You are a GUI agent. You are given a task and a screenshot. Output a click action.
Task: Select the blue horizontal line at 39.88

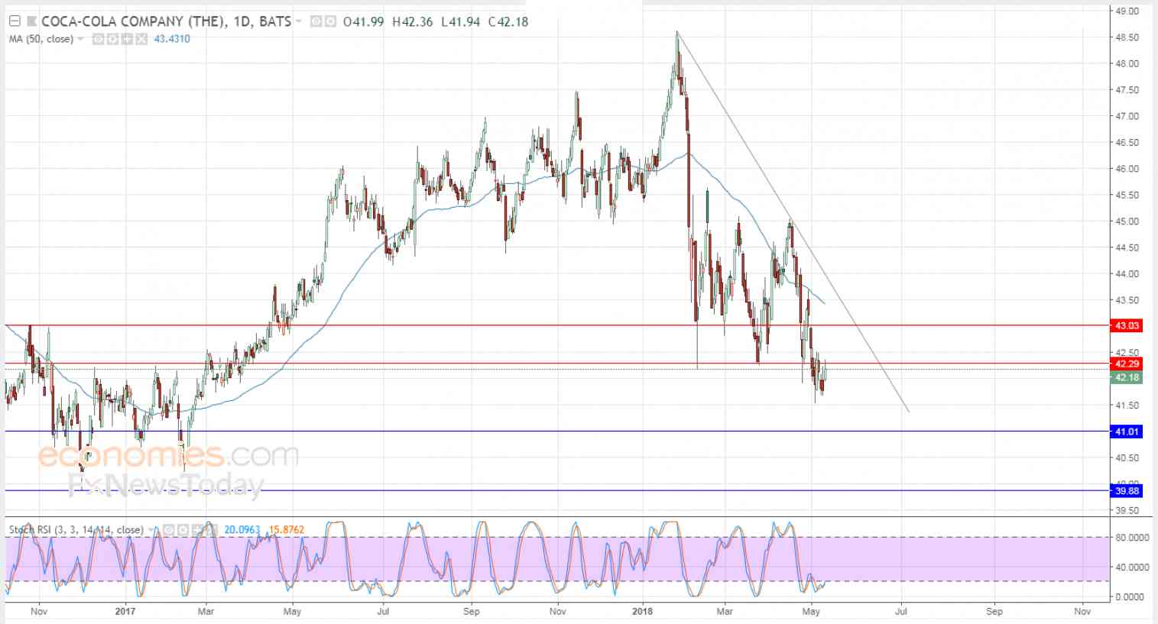556,491
